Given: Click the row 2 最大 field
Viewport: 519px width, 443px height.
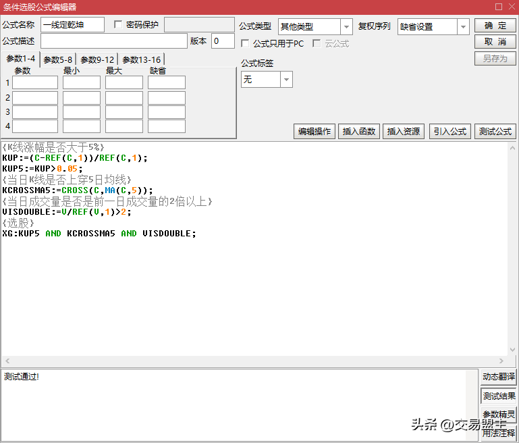Looking at the screenshot, I should tap(124, 98).
